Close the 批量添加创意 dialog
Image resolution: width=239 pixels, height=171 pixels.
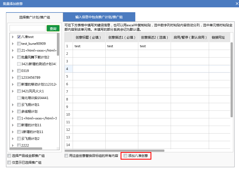click(x=237, y=4)
